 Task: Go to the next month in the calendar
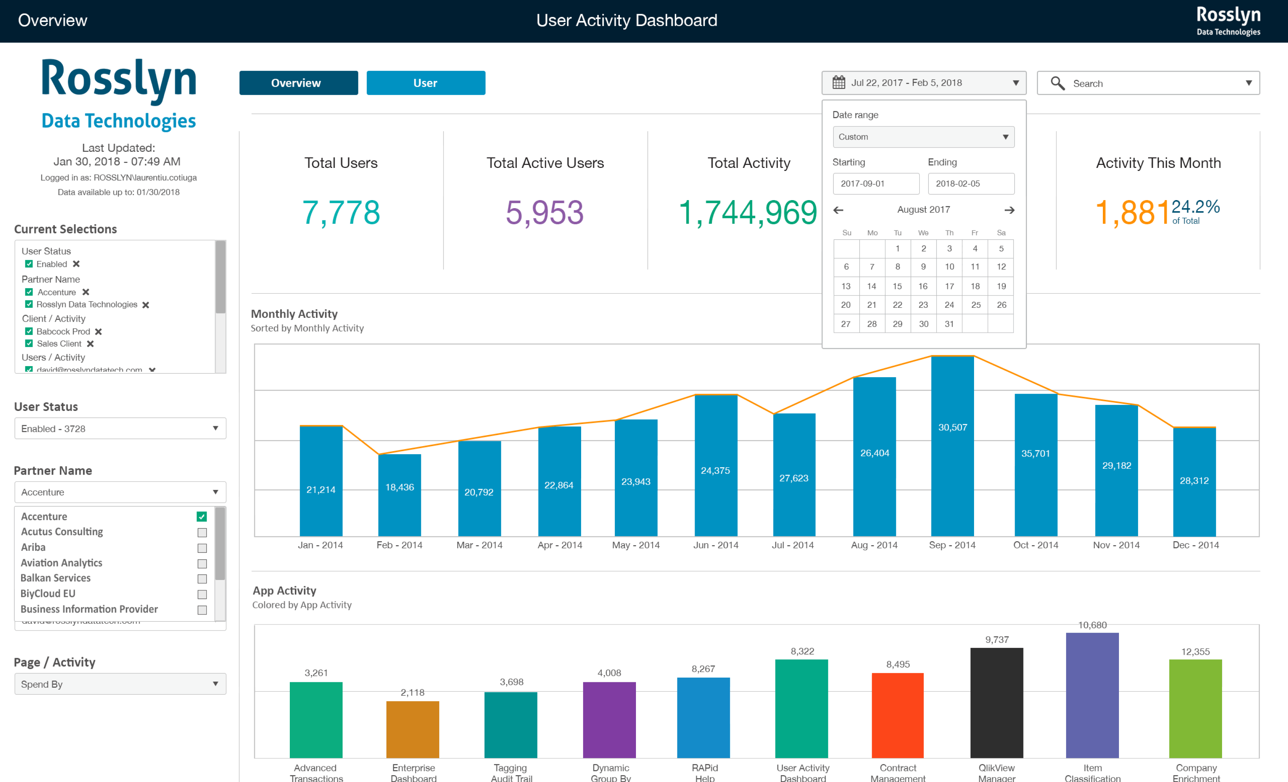(1009, 210)
